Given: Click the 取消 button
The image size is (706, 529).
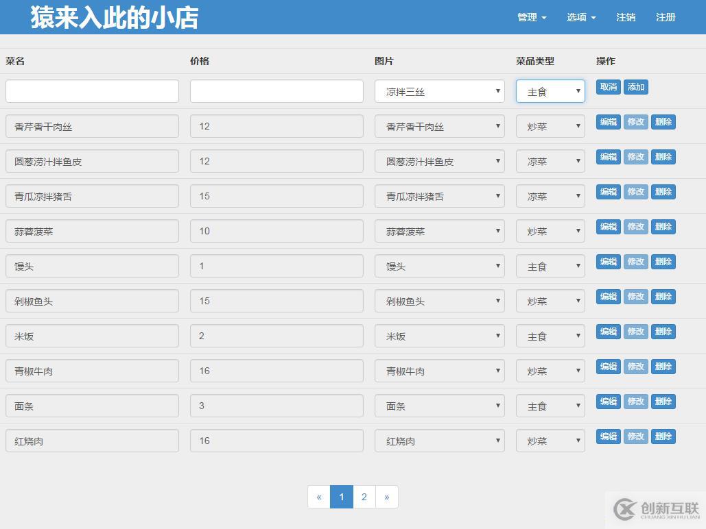Looking at the screenshot, I should coord(609,87).
